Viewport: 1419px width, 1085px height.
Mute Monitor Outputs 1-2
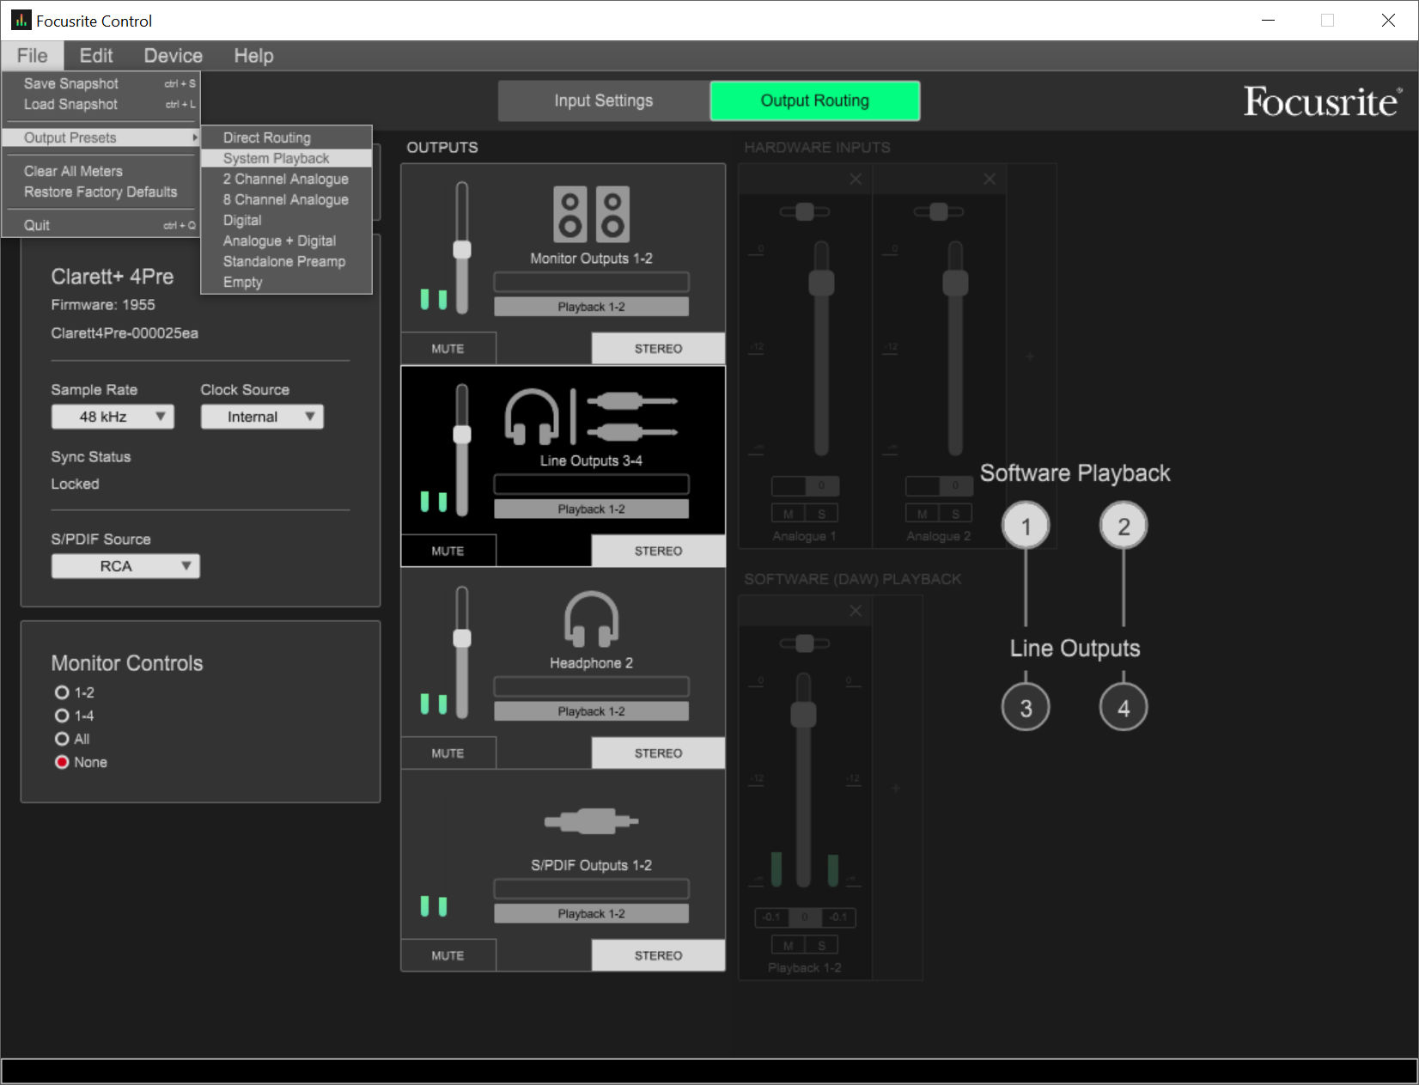pos(448,349)
